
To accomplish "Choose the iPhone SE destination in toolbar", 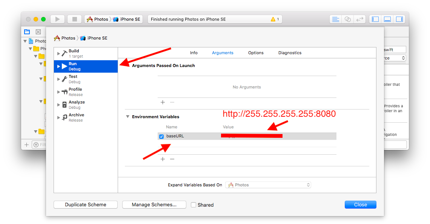I will tap(127, 19).
